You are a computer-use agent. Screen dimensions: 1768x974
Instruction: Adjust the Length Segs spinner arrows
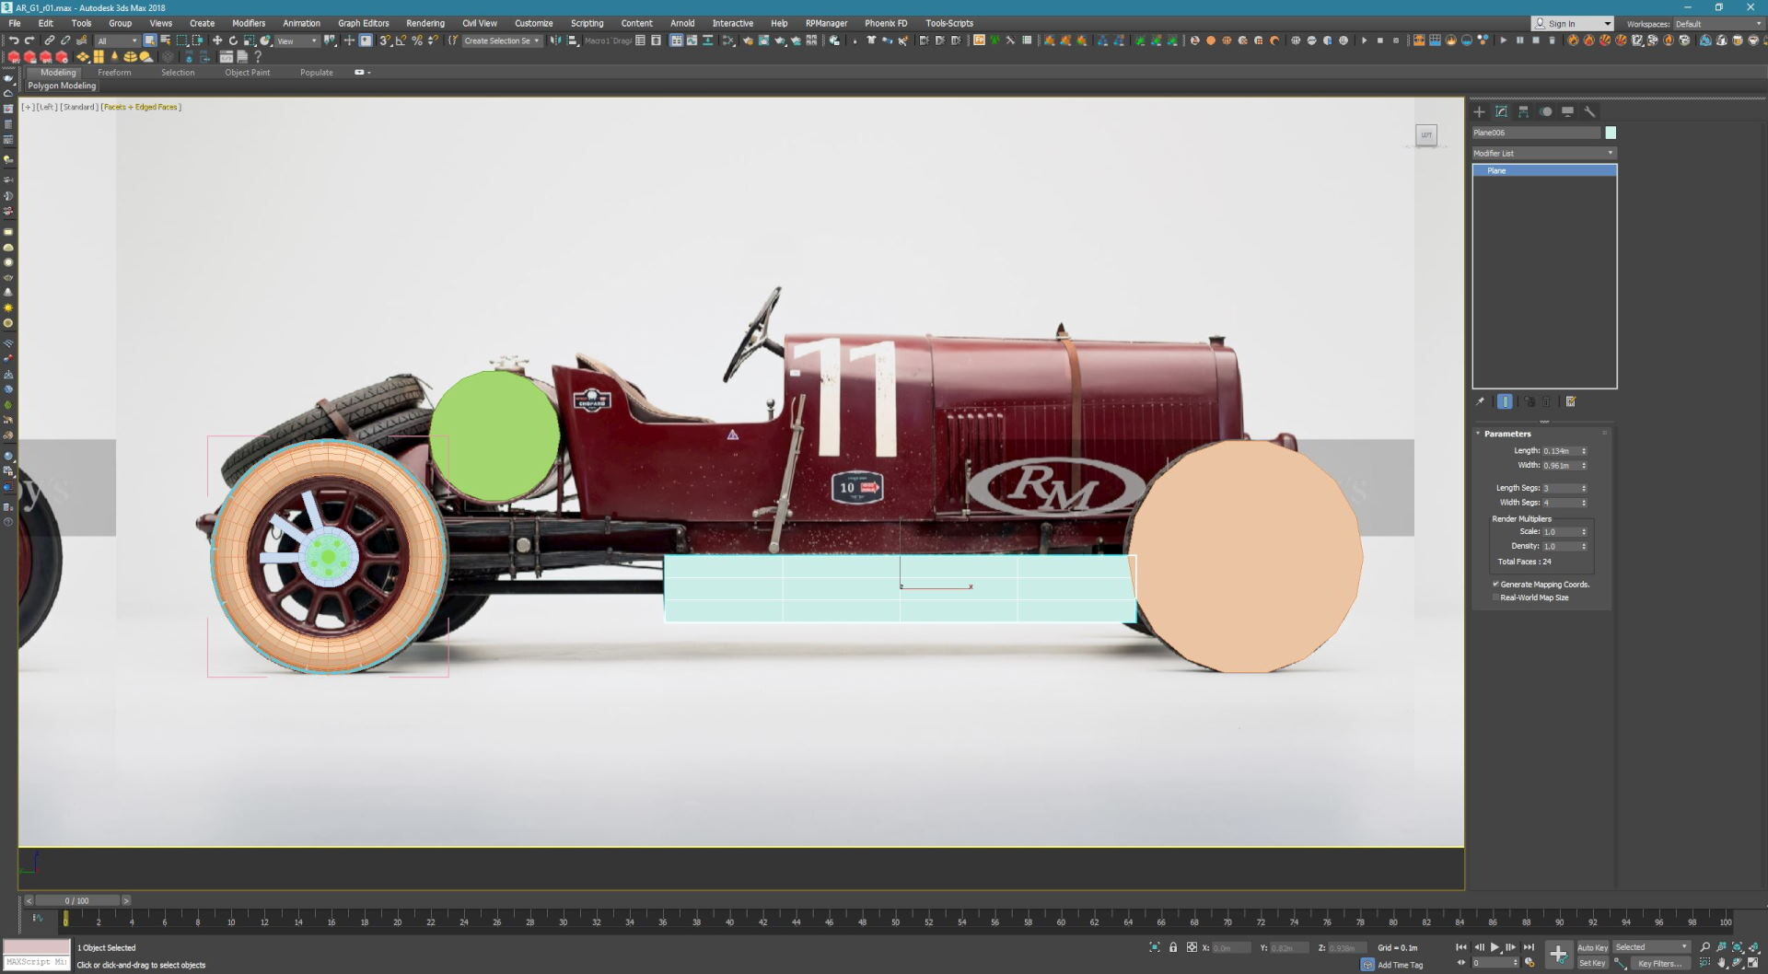pos(1584,488)
